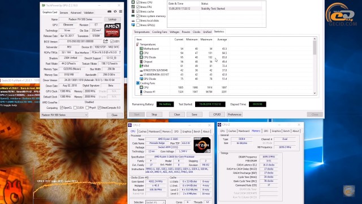Click the Stress local disks drive icon
362x204 pixels.
(x=133, y=20)
